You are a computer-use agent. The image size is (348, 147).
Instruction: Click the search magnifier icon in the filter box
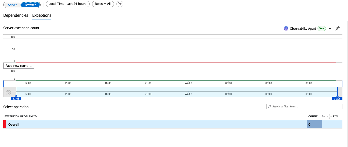(x=269, y=107)
